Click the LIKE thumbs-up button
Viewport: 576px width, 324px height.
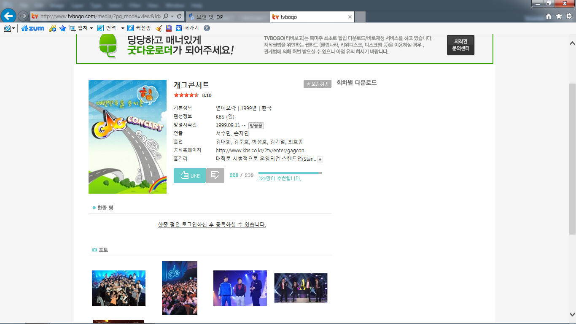(x=190, y=175)
